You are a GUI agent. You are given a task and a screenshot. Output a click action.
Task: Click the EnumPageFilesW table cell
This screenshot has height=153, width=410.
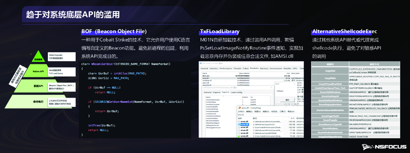click(x=330, y=116)
